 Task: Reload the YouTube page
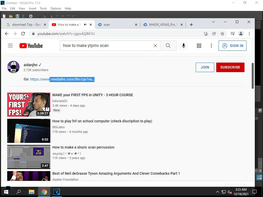(x=23, y=34)
